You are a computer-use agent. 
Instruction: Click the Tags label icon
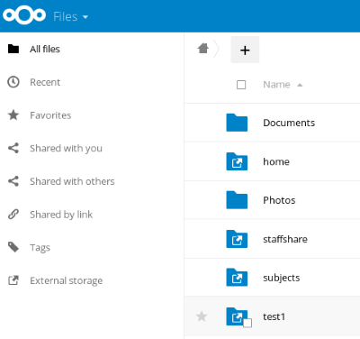point(13,247)
